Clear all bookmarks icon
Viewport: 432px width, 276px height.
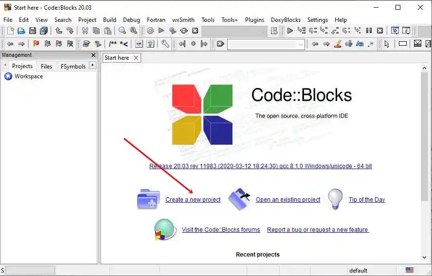point(70,44)
